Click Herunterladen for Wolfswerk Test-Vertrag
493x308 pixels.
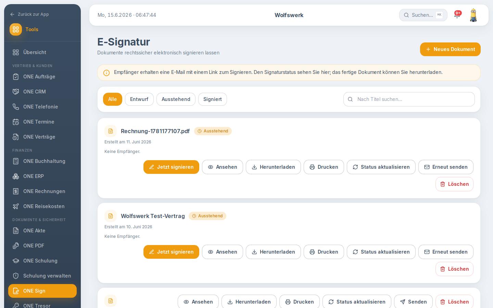[273, 252]
